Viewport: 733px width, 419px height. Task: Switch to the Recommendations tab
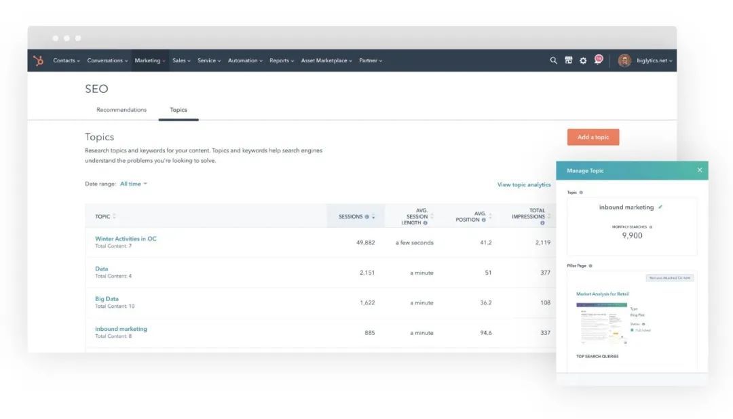click(121, 110)
